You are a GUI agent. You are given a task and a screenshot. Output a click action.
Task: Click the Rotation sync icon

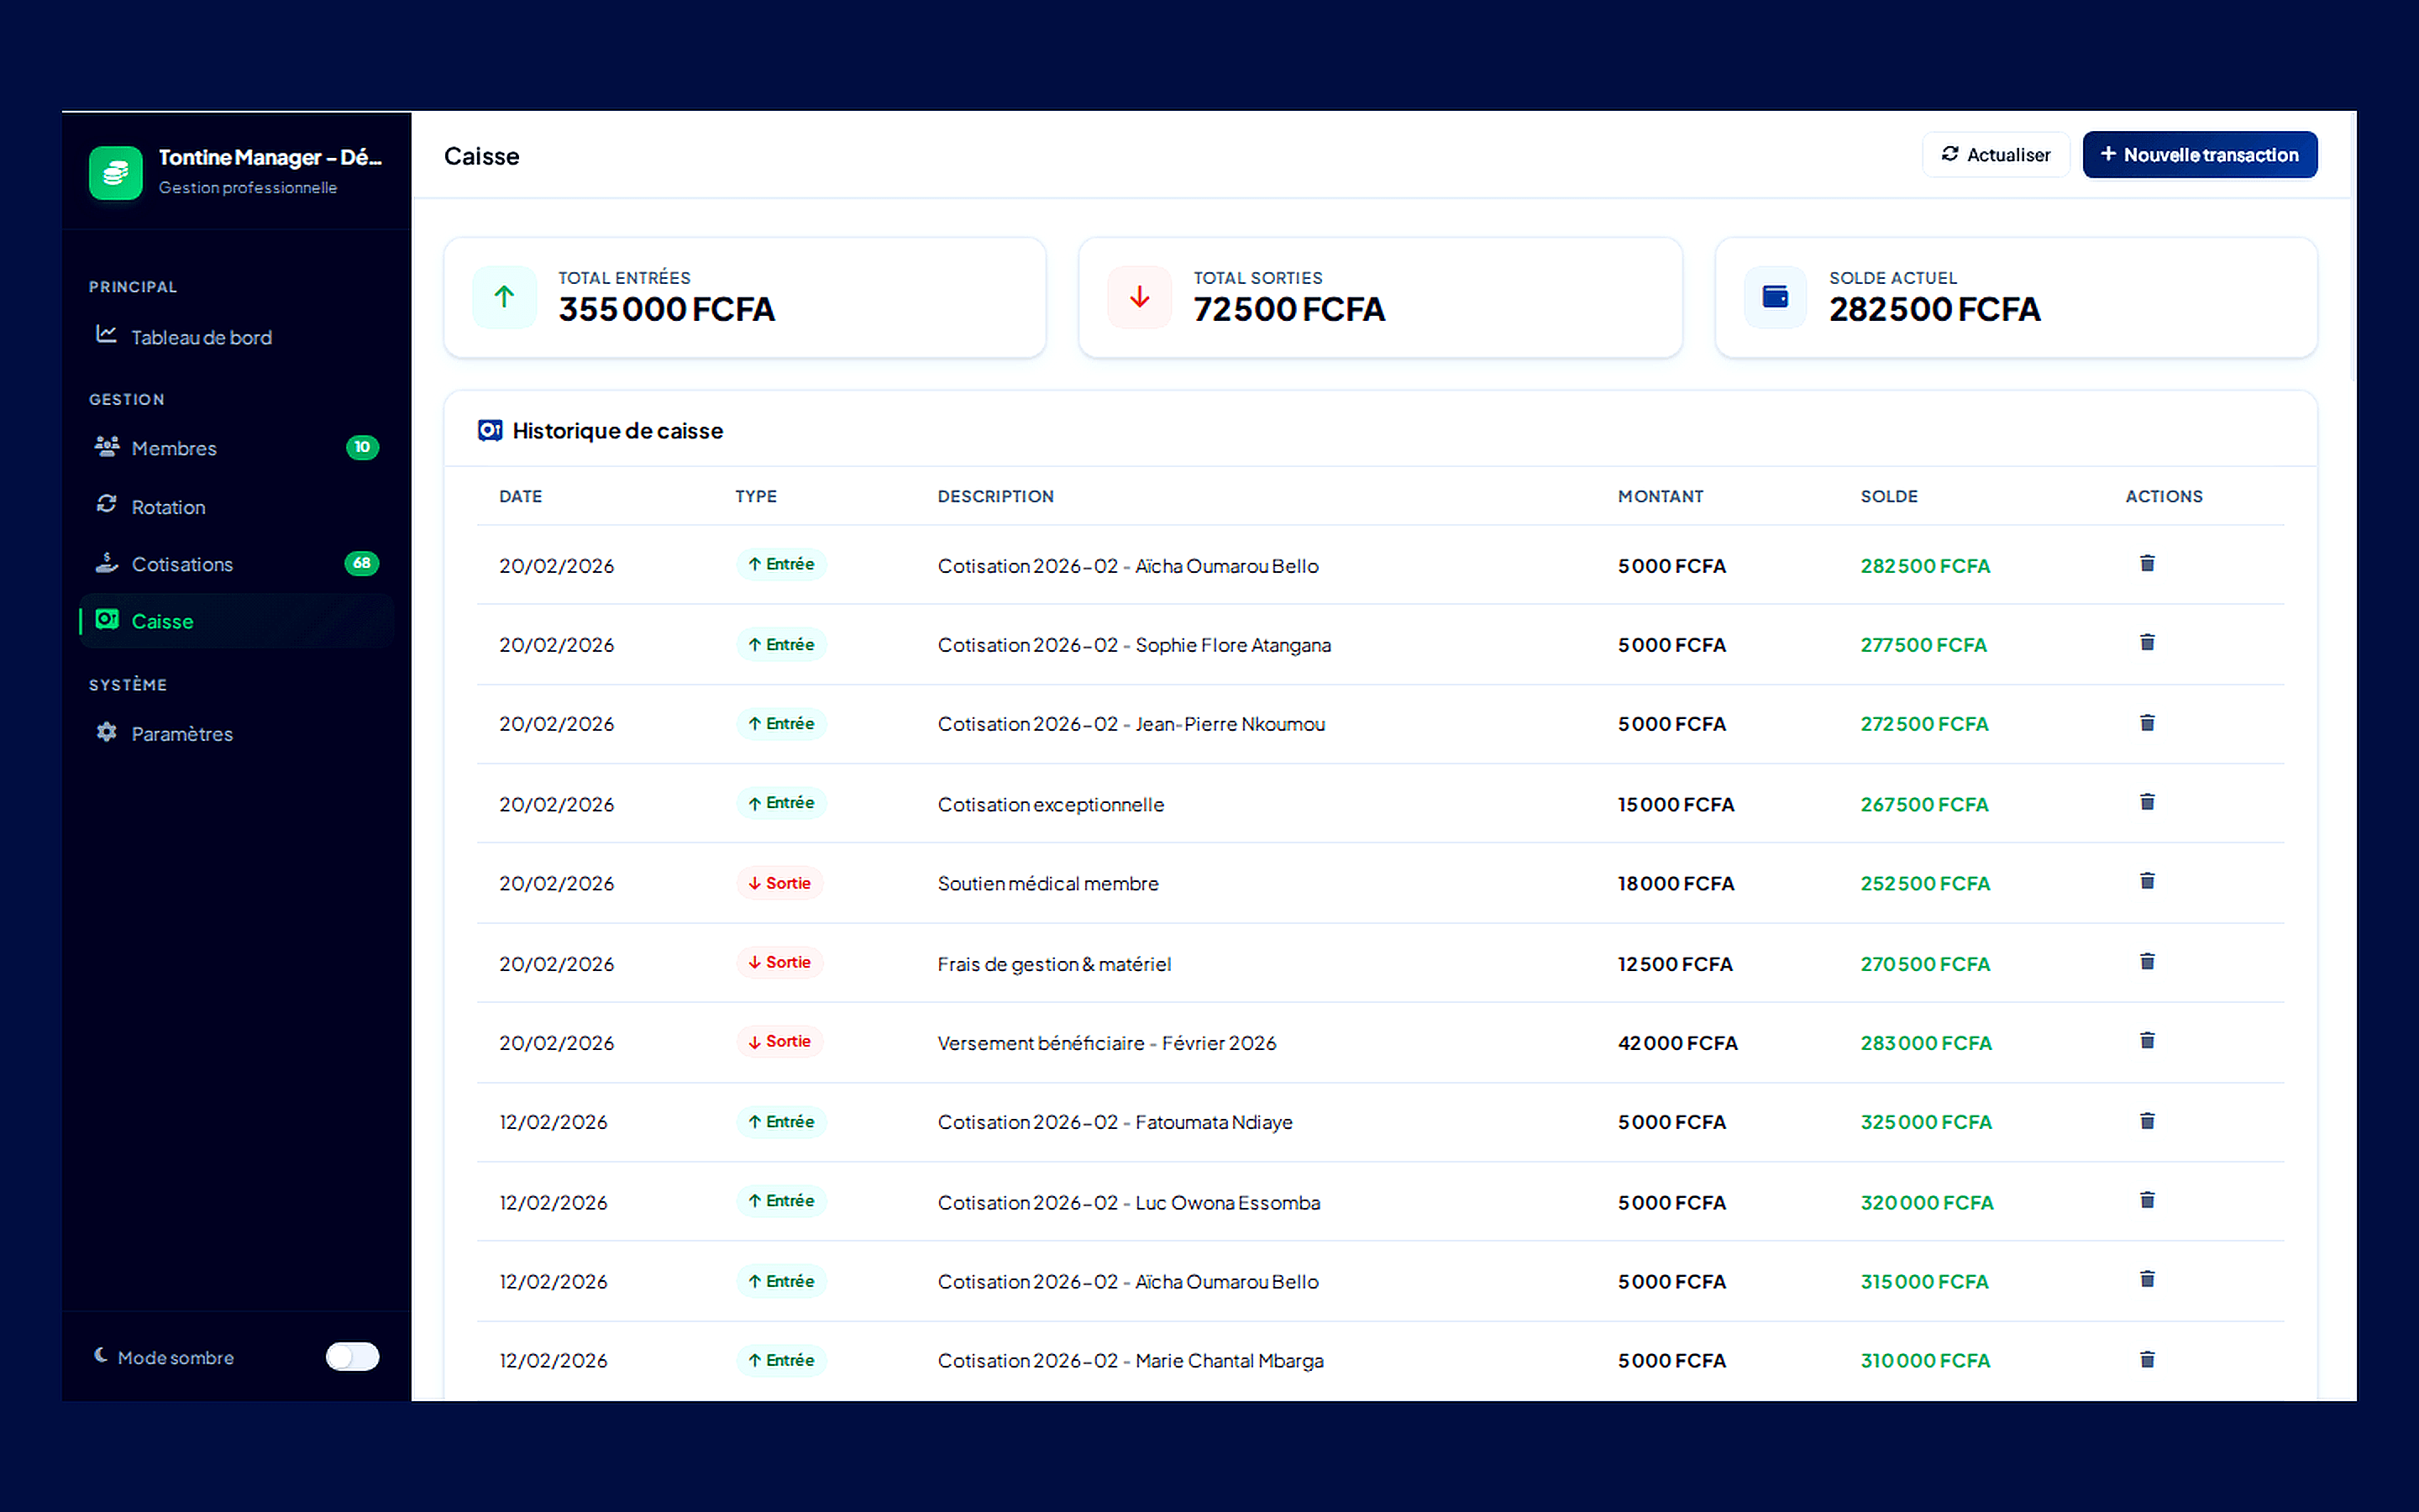tap(107, 505)
